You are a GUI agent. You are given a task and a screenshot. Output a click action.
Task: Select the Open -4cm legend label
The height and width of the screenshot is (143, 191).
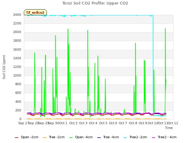(84, 137)
